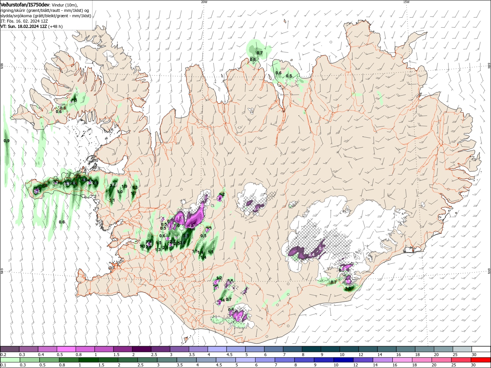This screenshot has width=491, height=368.
Task: Click the '64N' latitude label on the right edge
Action: (x=489, y=271)
